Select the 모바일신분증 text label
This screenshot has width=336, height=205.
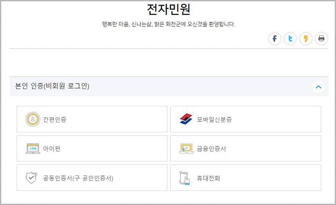pos(214,119)
